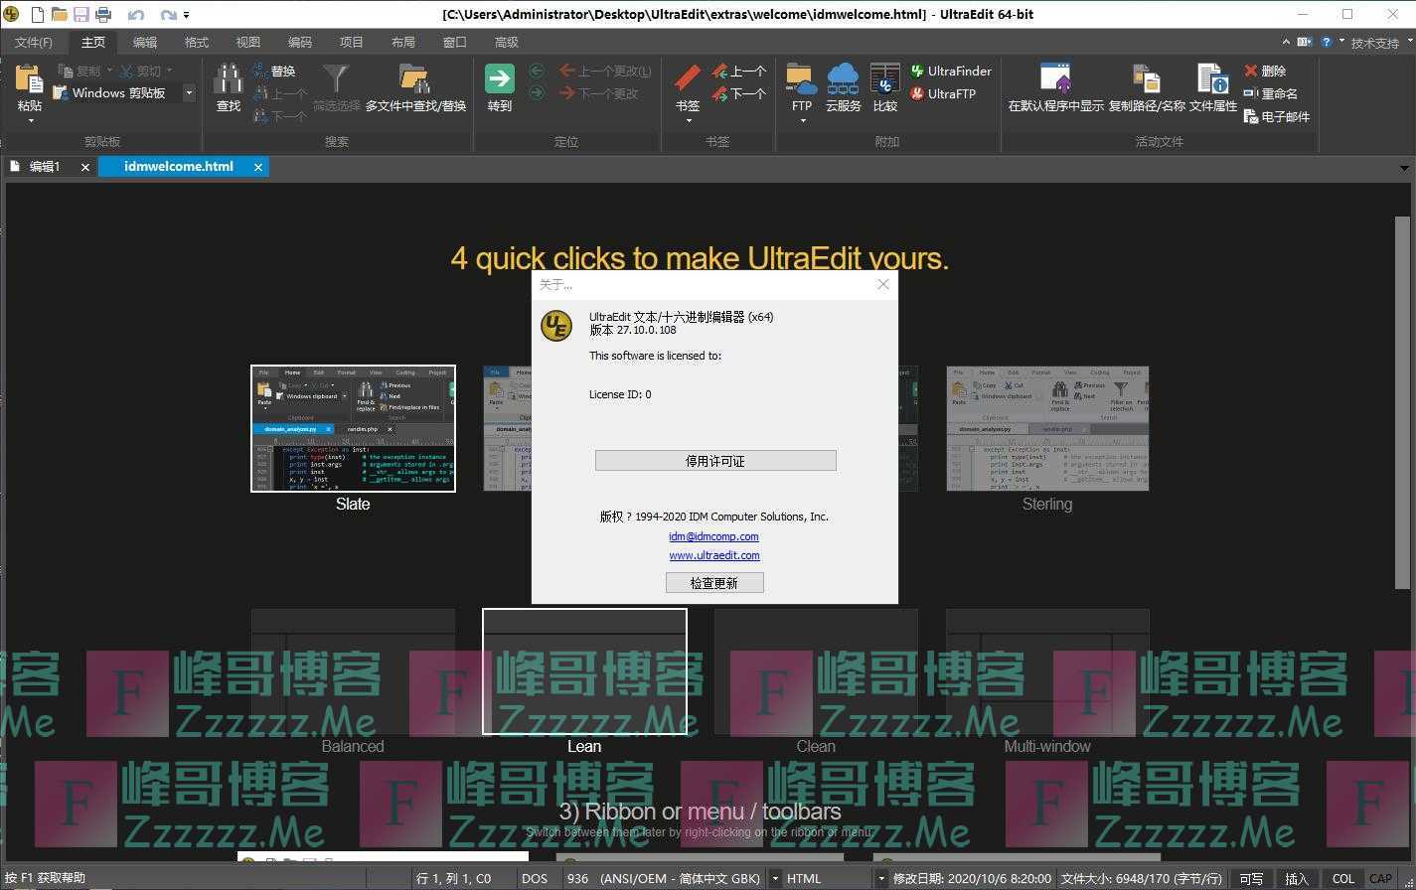Launch UltraFinder from the ribbon
Screen dimensions: 1416x890
(x=950, y=71)
